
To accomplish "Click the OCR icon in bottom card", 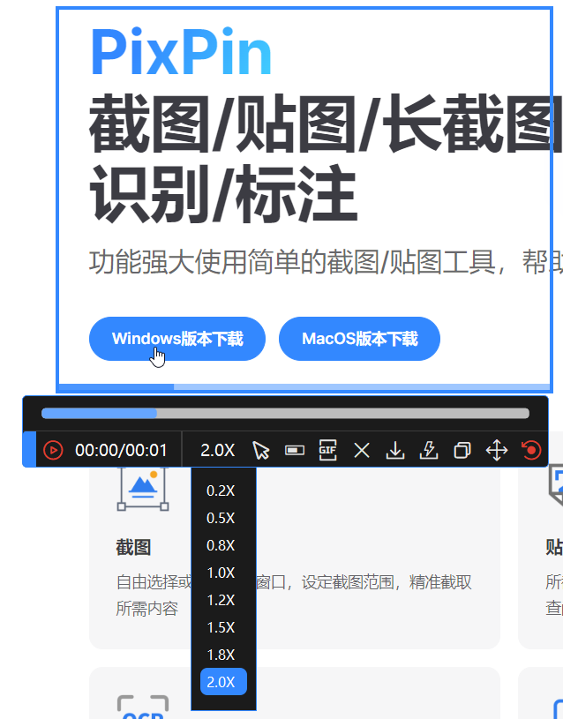I will coord(143,707).
